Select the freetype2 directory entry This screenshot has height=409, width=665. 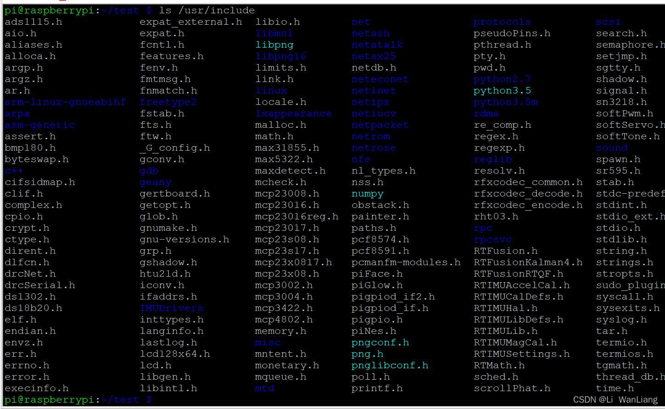tap(169, 102)
